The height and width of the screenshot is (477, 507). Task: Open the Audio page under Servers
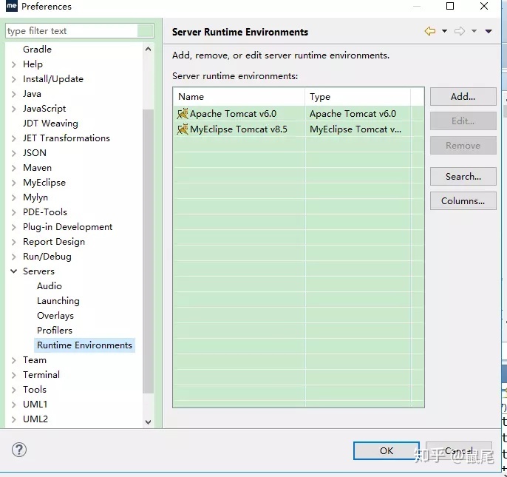pos(49,286)
